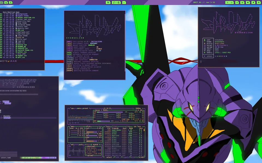Click btop Nice option at bottom
262x163 pixels.
pyautogui.click(x=133, y=157)
